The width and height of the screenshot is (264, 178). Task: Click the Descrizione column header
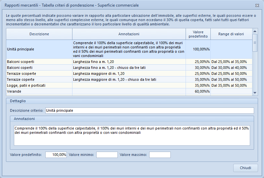click(x=39, y=34)
